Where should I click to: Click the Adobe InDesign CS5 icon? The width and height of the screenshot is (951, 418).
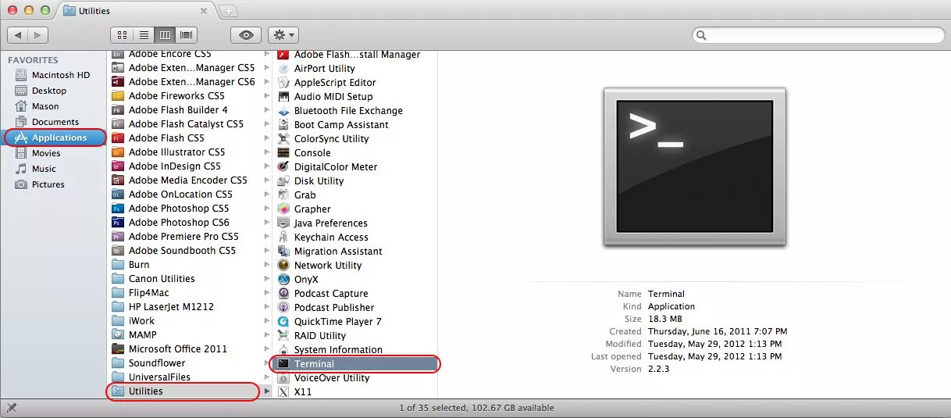[x=118, y=166]
